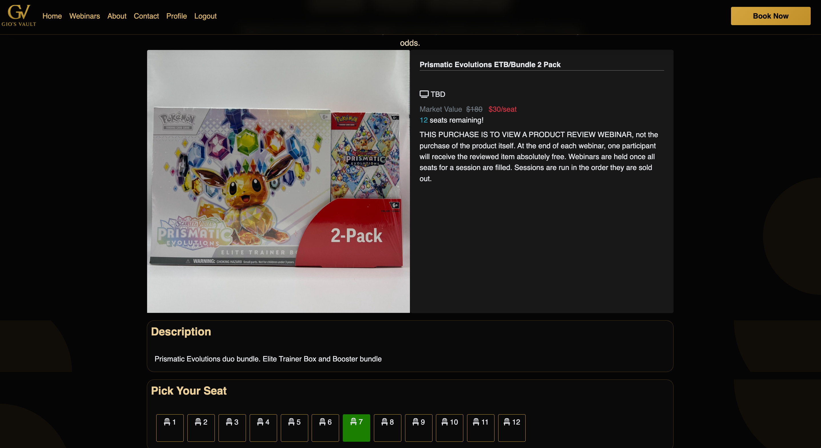821x448 pixels.
Task: Pick seat 12
Action: (x=512, y=427)
